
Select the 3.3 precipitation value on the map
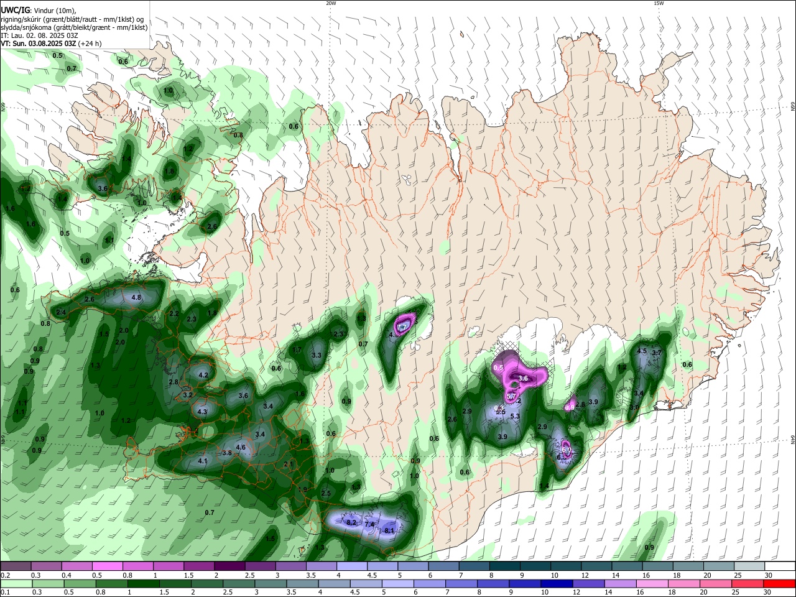coord(317,356)
